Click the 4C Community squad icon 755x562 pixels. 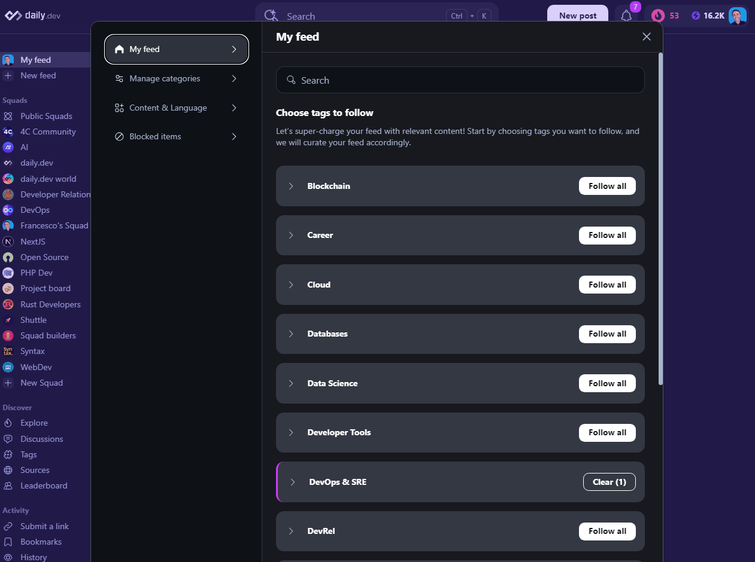(x=8, y=132)
